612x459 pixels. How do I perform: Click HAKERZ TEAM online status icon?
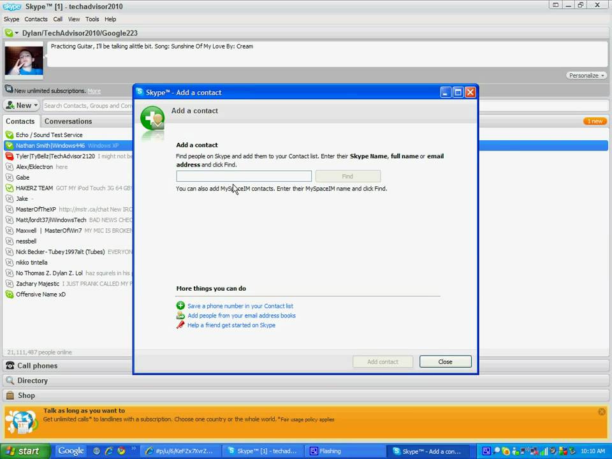click(10, 188)
